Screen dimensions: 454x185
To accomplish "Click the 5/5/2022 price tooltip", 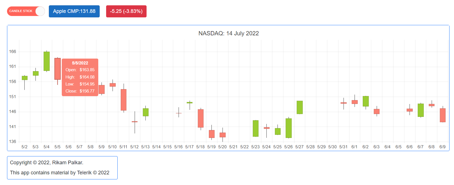I will pyautogui.click(x=80, y=77).
